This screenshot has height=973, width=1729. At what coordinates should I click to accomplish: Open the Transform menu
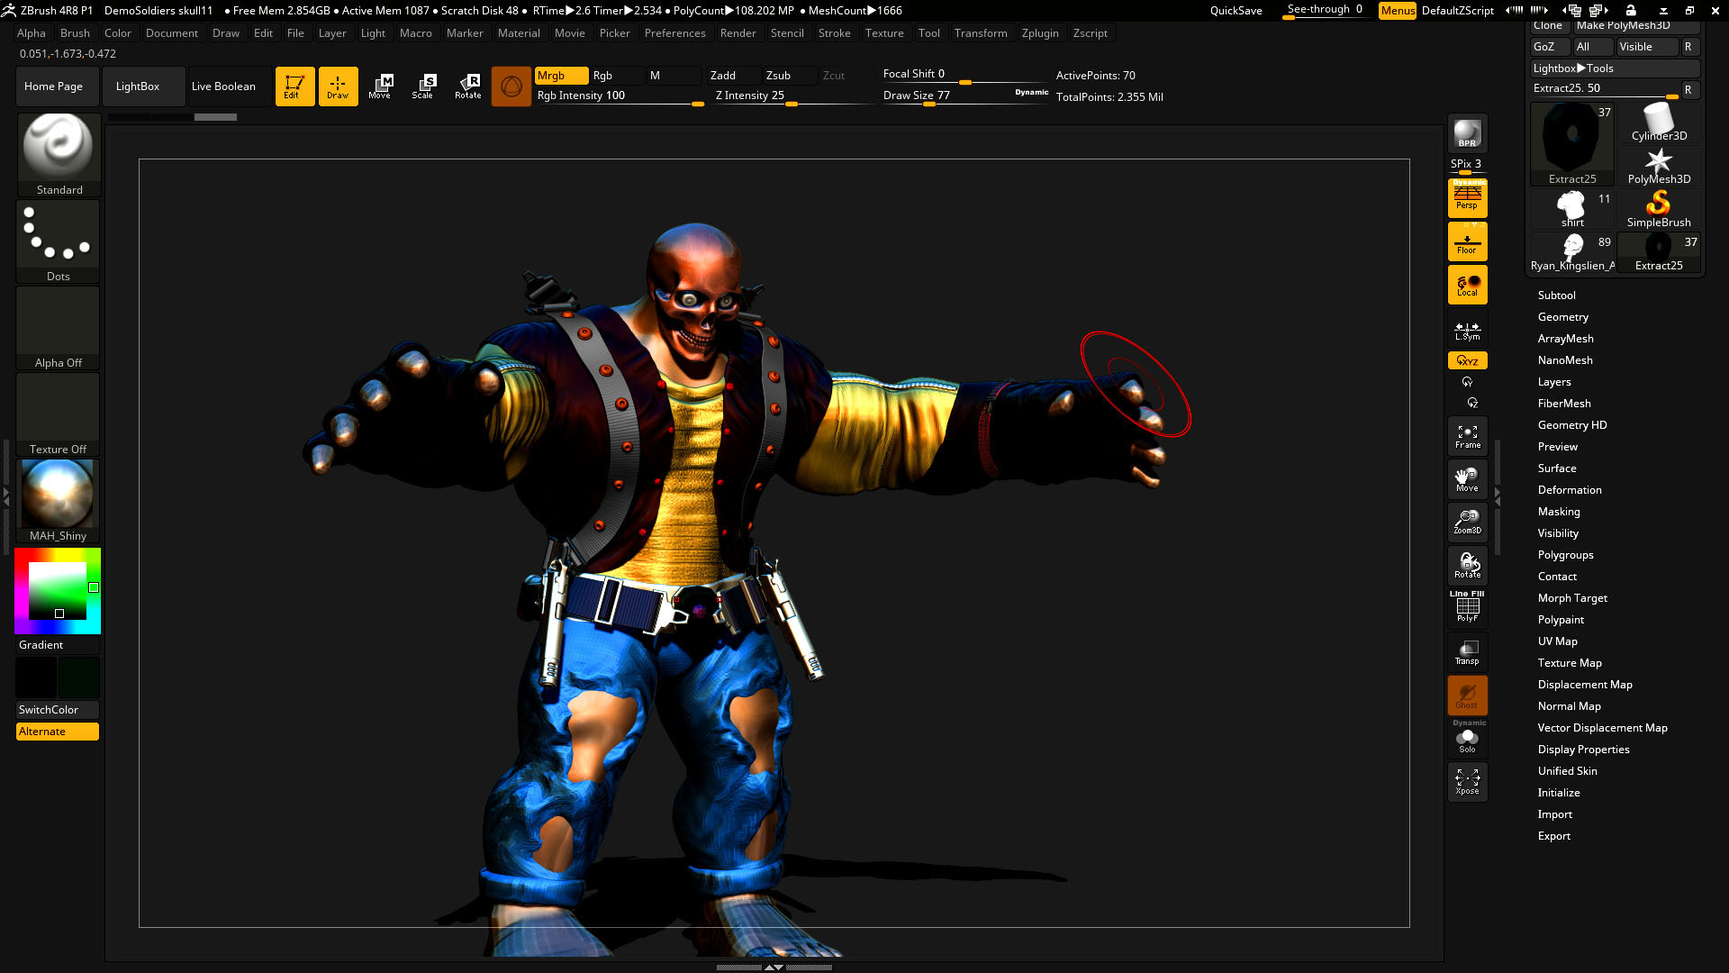981,33
